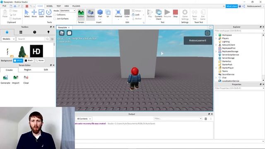Switch to the MODEL ribbon tab
Viewport: 265px width, 149px height.
(50, 6)
